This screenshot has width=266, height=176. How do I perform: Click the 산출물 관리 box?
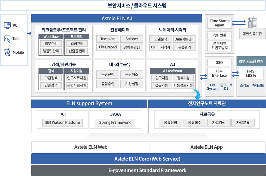(77, 51)
